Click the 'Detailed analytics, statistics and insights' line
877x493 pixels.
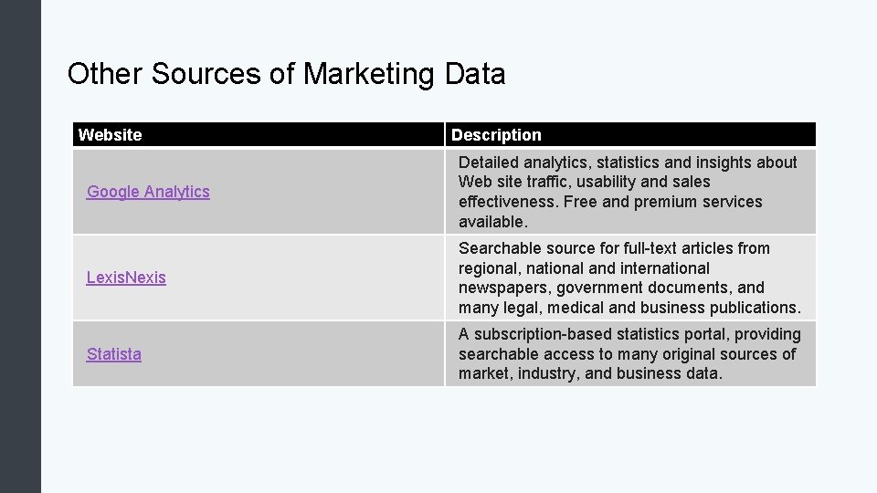point(628,163)
